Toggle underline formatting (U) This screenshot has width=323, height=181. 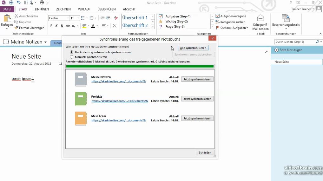point(62,26)
